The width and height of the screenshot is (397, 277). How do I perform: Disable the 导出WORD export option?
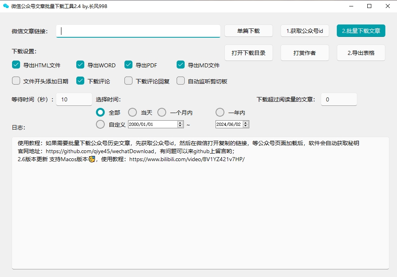click(x=80, y=65)
